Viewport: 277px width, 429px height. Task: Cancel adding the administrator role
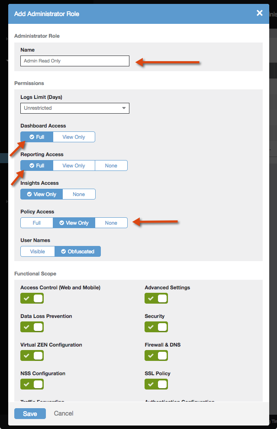tap(64, 413)
